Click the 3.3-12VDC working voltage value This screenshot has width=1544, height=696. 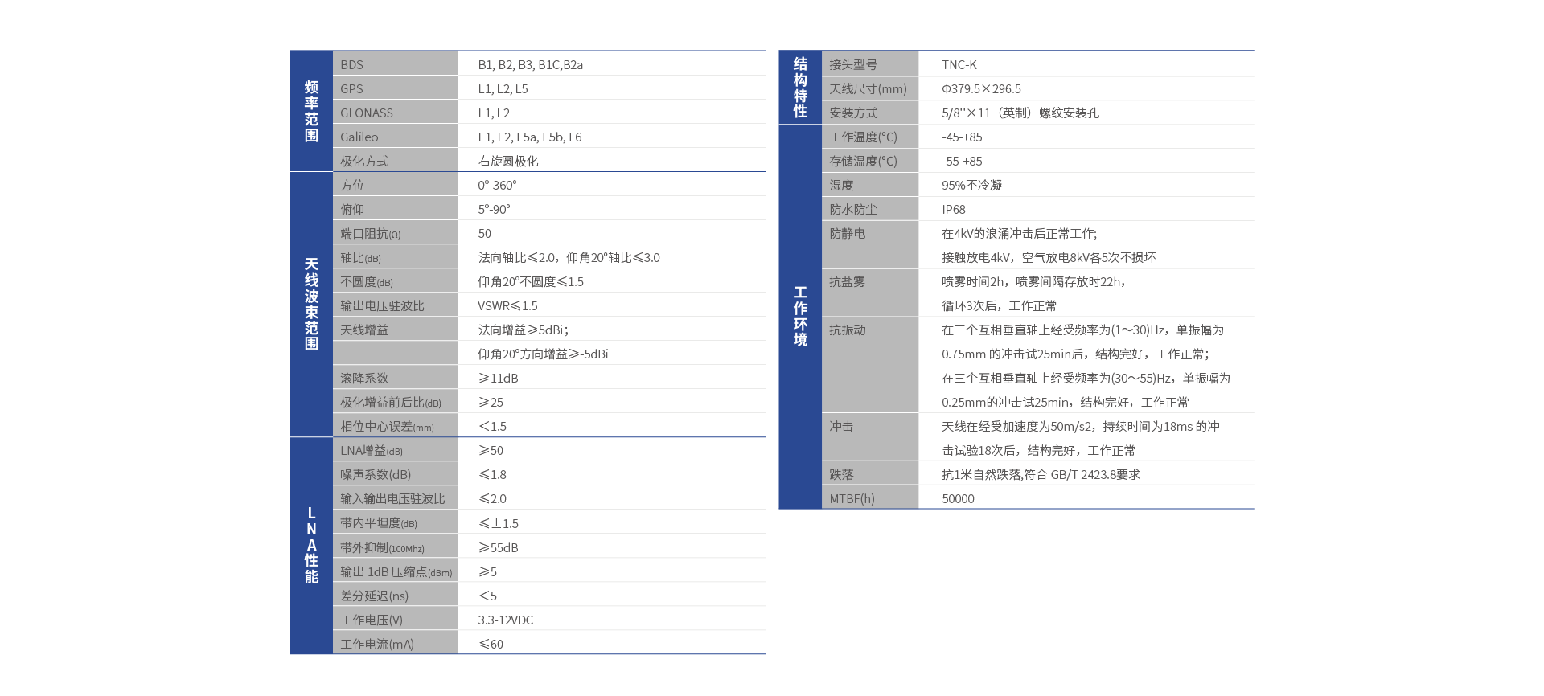[x=505, y=620]
